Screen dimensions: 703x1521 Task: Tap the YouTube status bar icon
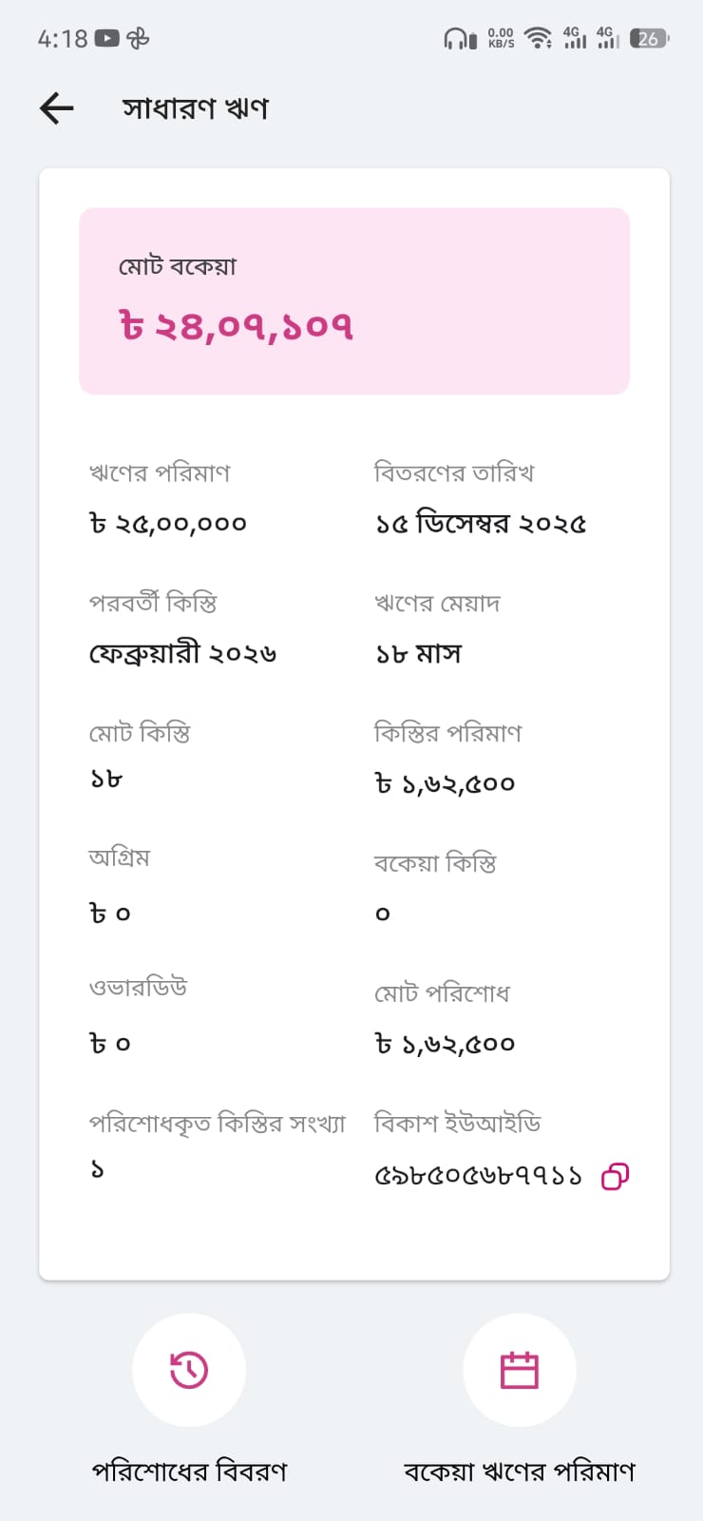pyautogui.click(x=107, y=39)
